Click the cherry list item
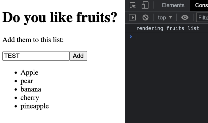Image resolution: width=208 pixels, height=123 pixels. click(x=30, y=98)
